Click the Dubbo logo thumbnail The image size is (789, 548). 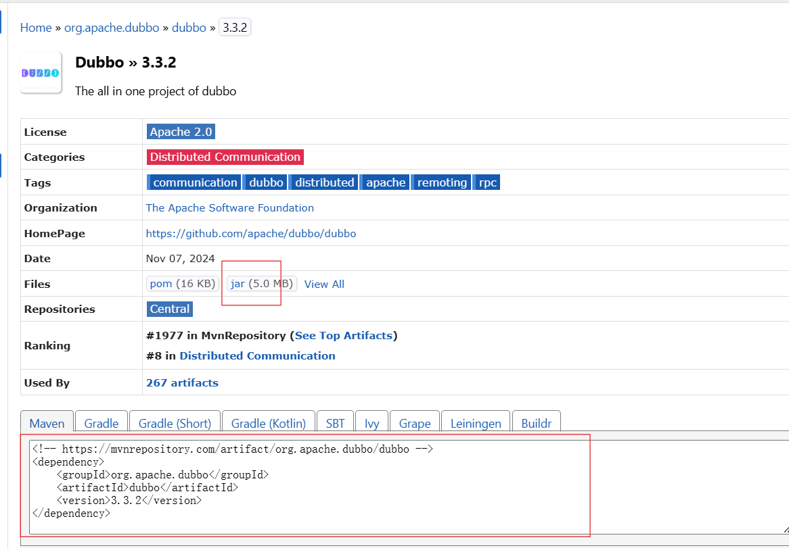pyautogui.click(x=41, y=73)
